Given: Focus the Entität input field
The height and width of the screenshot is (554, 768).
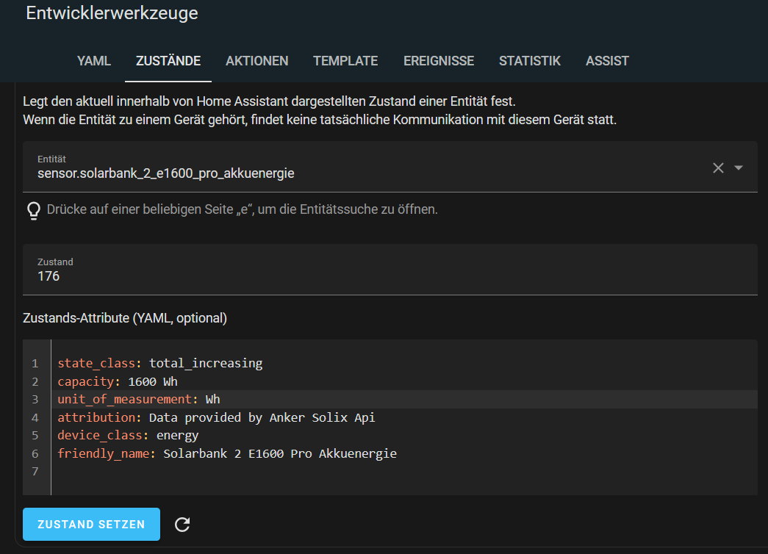Looking at the screenshot, I should point(367,173).
